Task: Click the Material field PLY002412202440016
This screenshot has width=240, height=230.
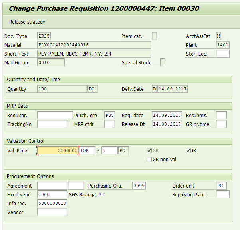Action: click(x=94, y=45)
